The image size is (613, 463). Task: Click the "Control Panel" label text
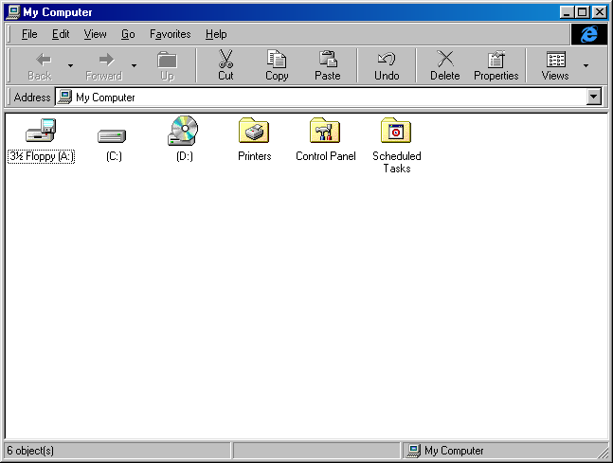pyautogui.click(x=326, y=156)
